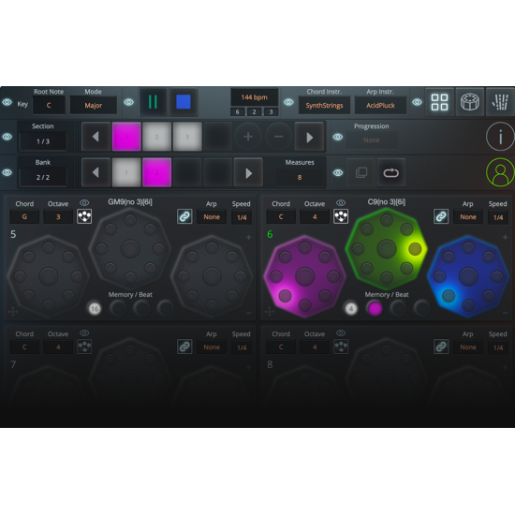Toggle the loop icon
The height and width of the screenshot is (515, 515).
(x=390, y=172)
